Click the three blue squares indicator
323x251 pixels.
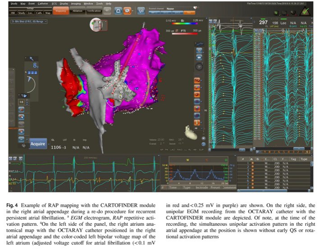point(32,73)
